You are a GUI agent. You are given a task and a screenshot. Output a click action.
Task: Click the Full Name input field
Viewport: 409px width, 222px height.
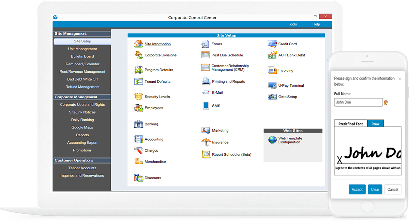pyautogui.click(x=359, y=102)
